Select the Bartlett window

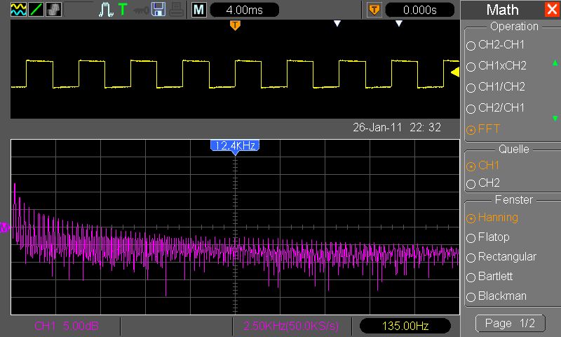coord(489,277)
